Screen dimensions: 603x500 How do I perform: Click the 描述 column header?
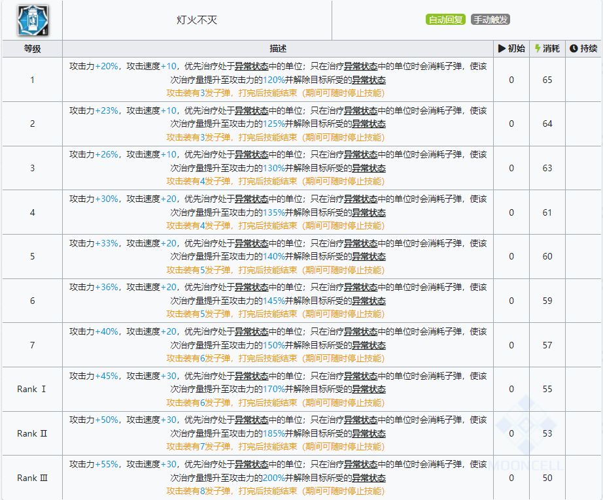(x=278, y=49)
